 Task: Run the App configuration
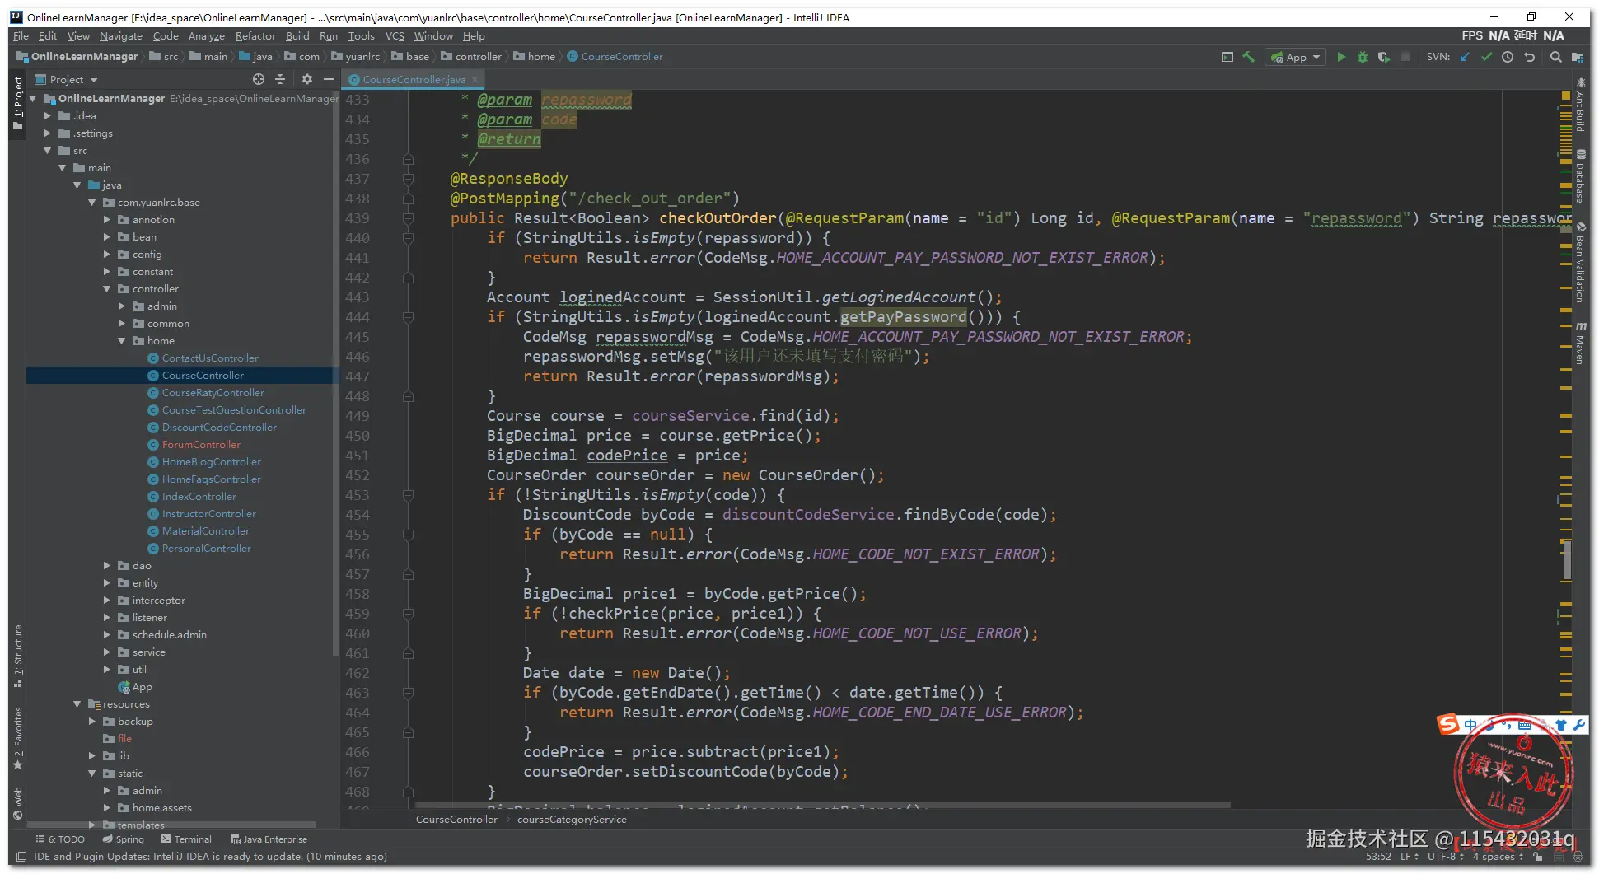pyautogui.click(x=1341, y=57)
